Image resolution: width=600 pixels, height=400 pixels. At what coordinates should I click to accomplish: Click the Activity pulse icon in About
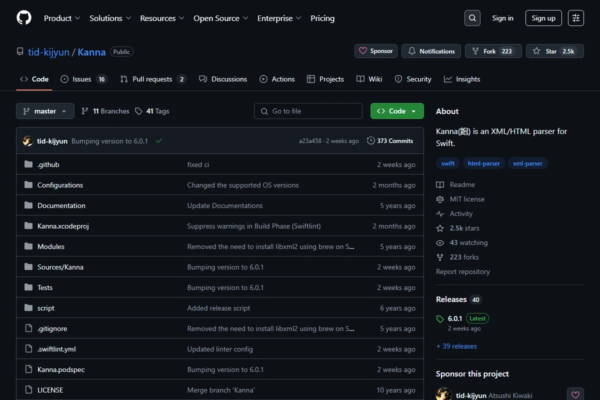coord(440,213)
